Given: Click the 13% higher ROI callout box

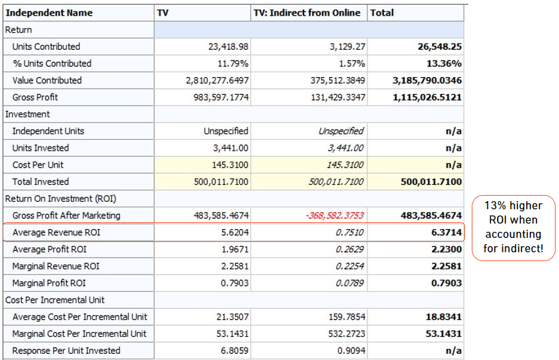Looking at the screenshot, I should 513,228.
